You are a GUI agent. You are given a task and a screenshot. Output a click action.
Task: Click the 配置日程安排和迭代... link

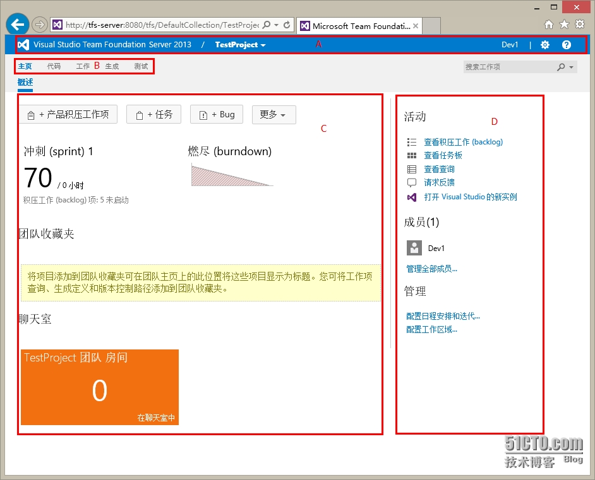coord(443,317)
